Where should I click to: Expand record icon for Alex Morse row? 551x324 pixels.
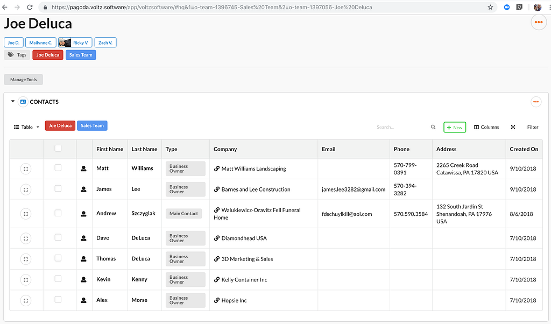[x=26, y=300]
